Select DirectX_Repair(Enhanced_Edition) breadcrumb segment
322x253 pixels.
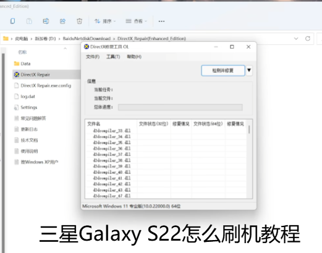tap(151, 39)
